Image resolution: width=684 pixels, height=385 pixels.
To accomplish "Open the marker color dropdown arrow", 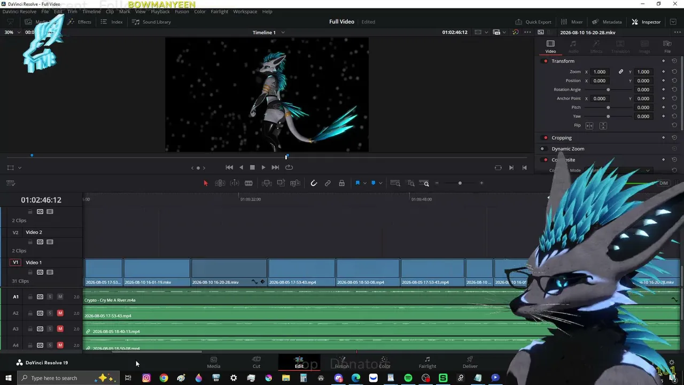I will pyautogui.click(x=380, y=183).
